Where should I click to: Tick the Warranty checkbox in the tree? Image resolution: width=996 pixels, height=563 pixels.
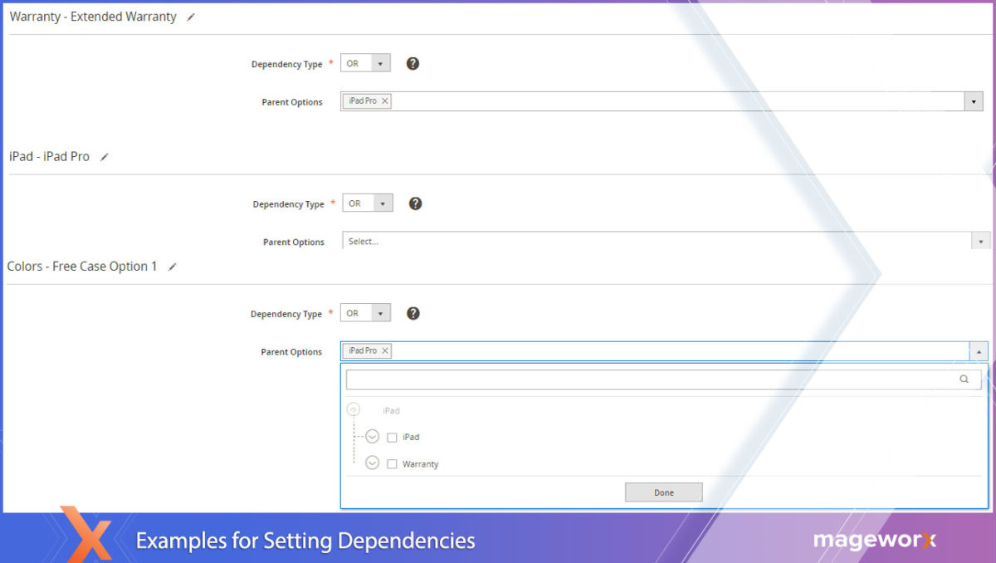pos(392,464)
